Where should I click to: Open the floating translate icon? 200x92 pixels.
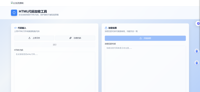click(x=198, y=23)
